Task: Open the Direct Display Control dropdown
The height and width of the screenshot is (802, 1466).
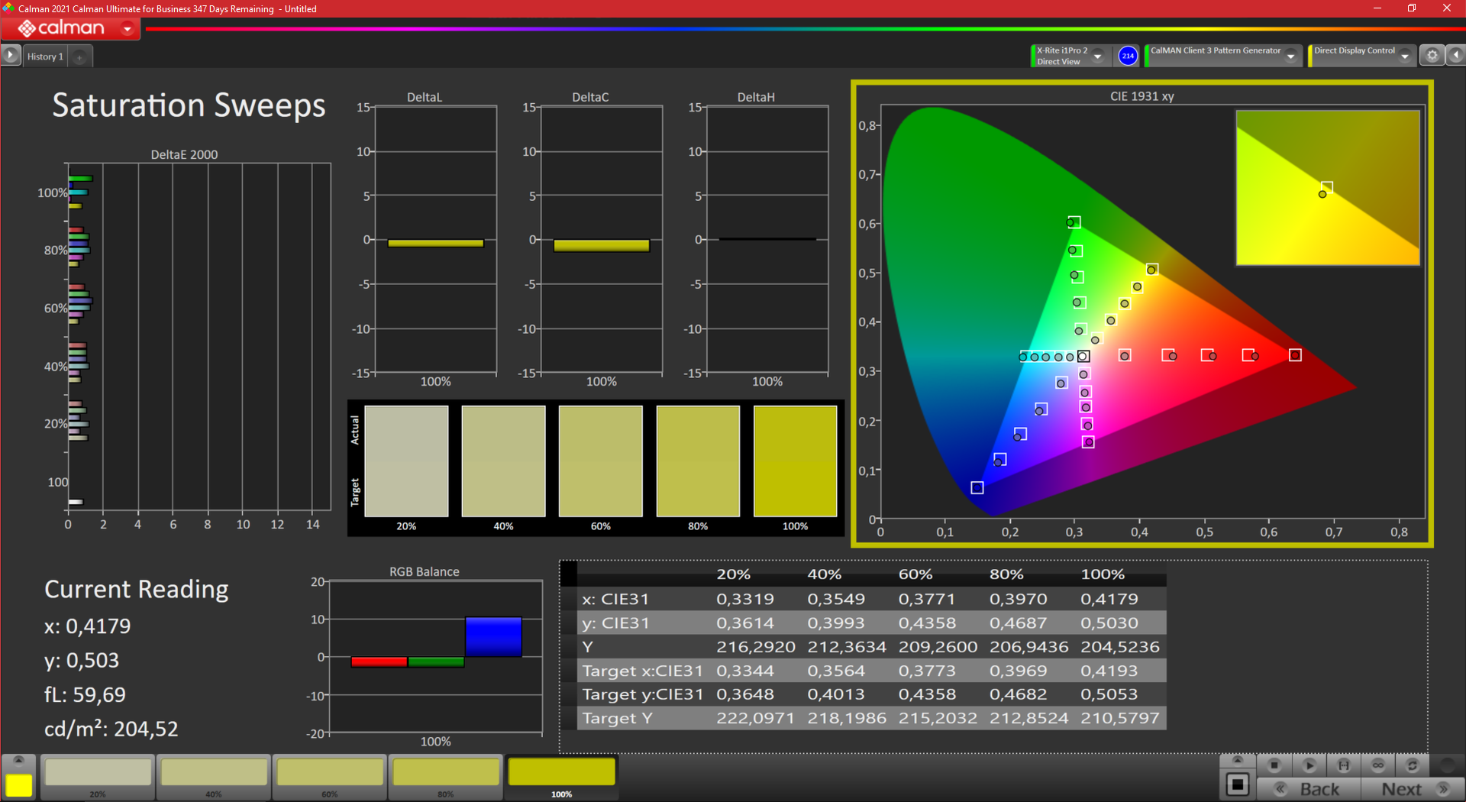Action: [1405, 56]
